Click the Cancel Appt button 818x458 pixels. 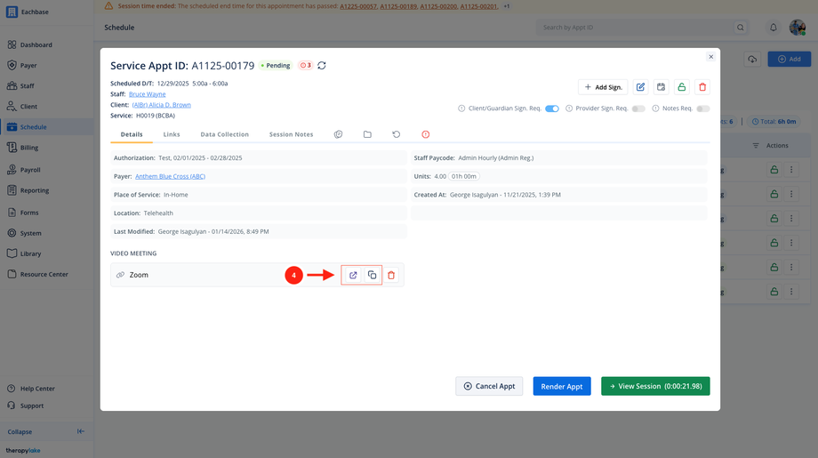point(489,386)
